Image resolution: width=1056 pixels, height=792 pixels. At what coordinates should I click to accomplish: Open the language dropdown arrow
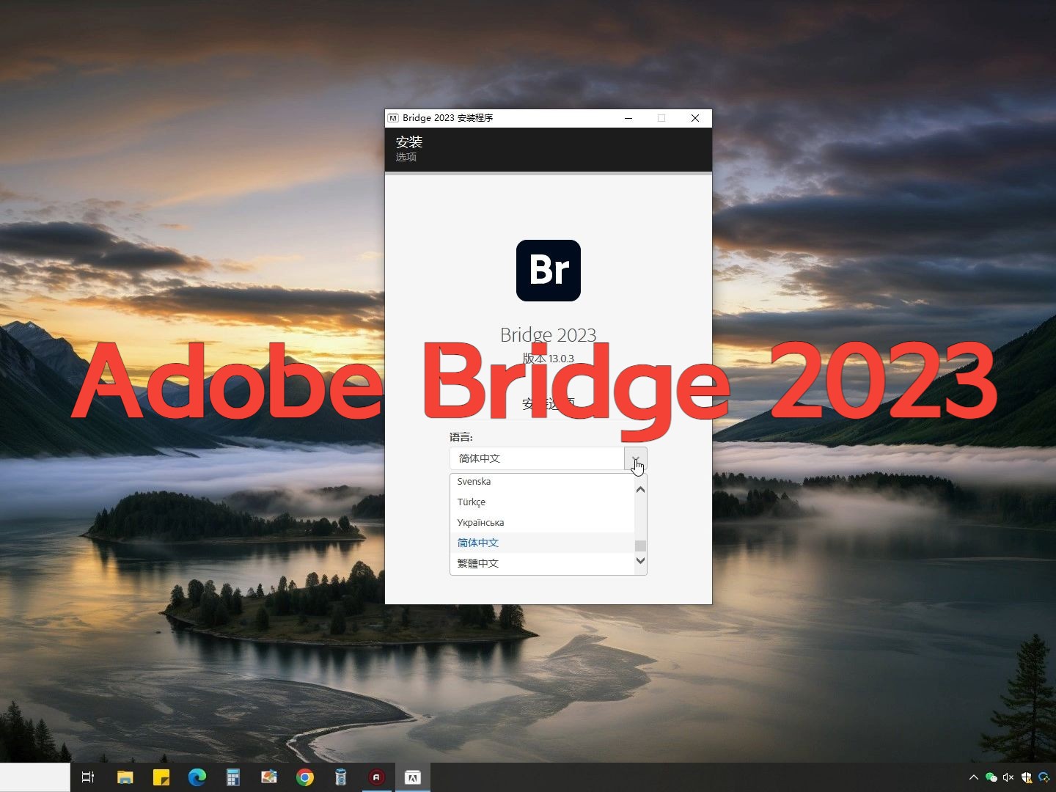coord(636,458)
